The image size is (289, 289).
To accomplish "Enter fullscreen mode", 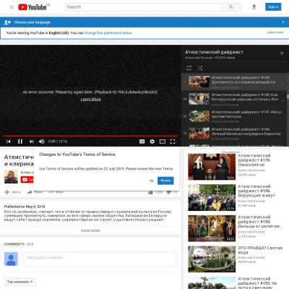I will tap(173, 142).
